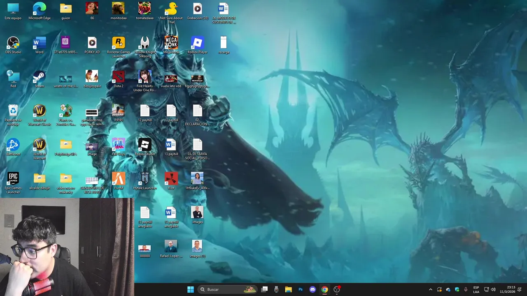
Task: Select the 13 payhill arreglado text file
Action: tap(145, 217)
